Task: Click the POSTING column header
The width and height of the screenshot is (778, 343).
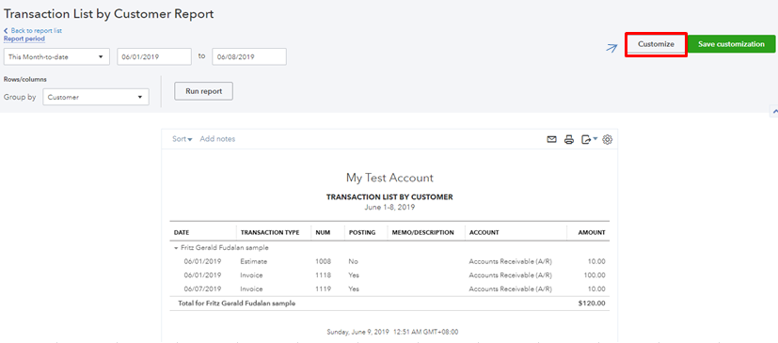Action: pyautogui.click(x=362, y=232)
